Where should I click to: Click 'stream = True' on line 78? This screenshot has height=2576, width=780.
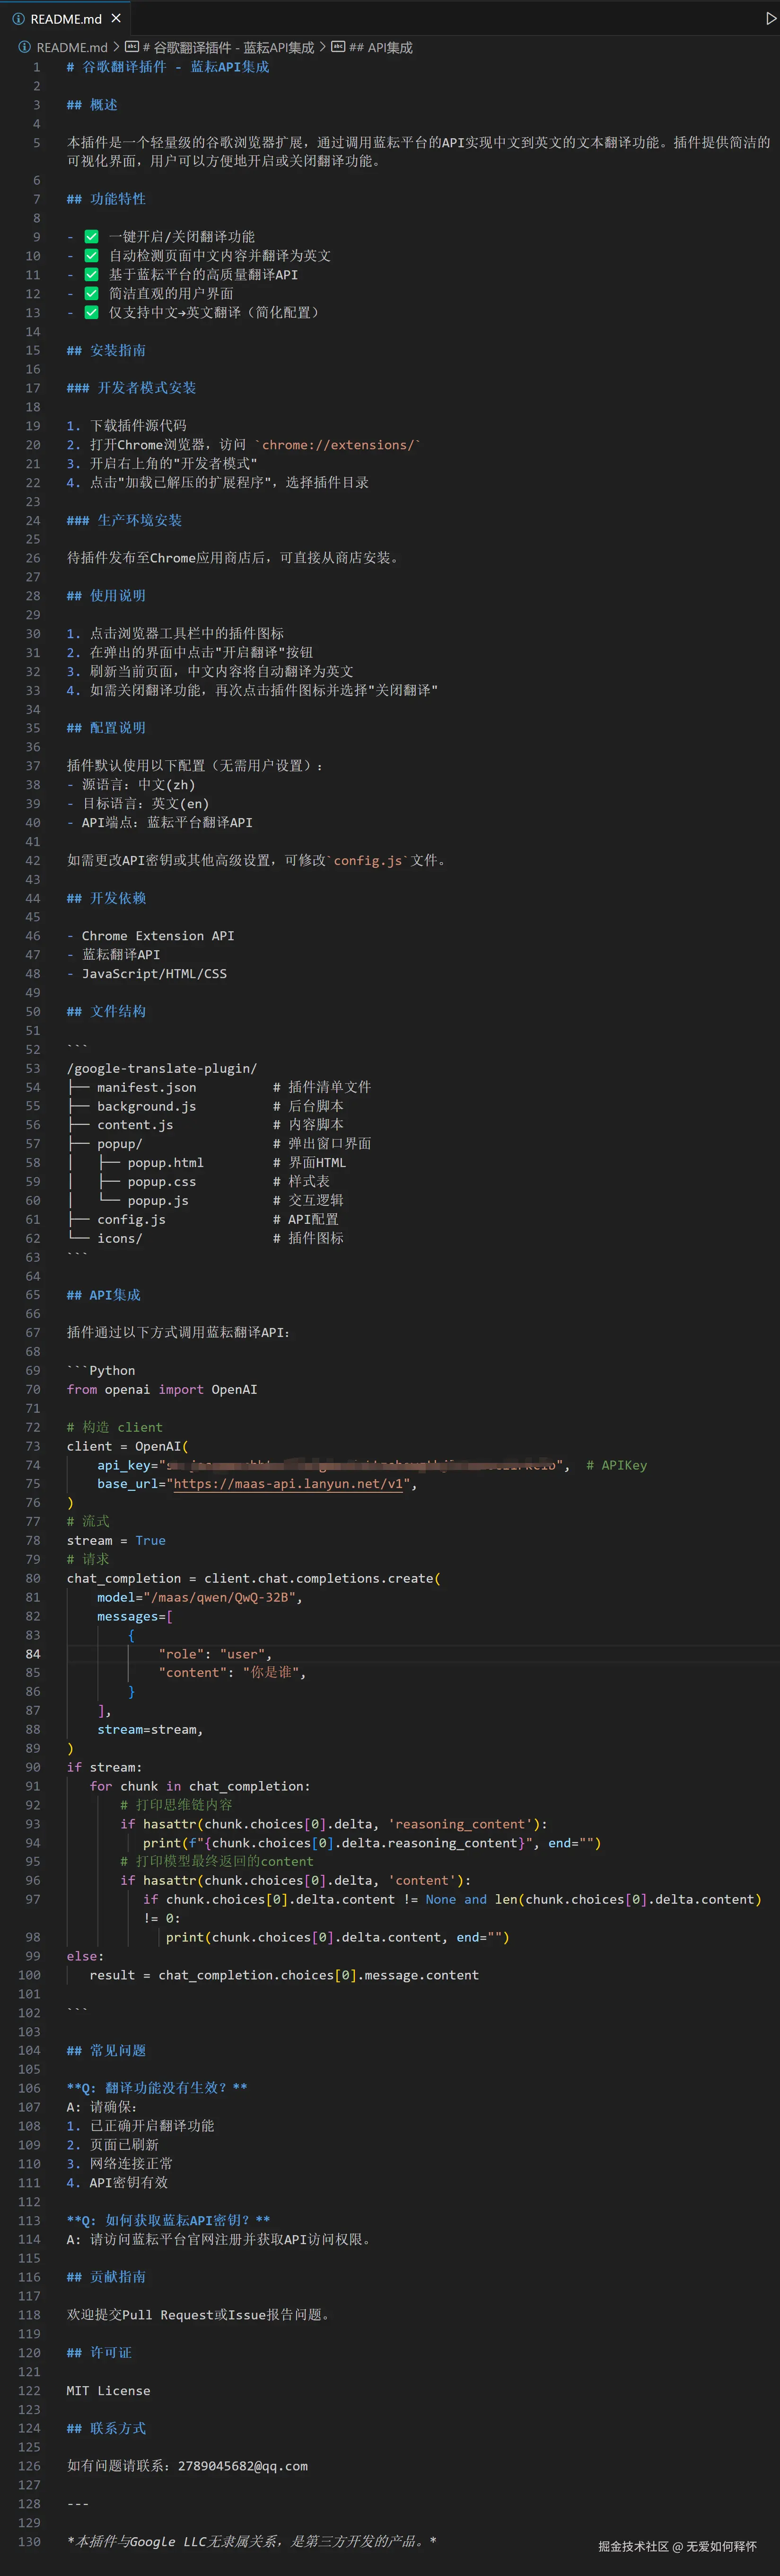(x=117, y=1541)
